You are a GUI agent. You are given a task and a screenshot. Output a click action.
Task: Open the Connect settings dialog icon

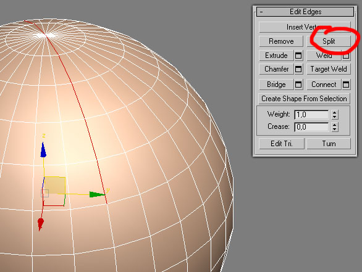(346, 84)
